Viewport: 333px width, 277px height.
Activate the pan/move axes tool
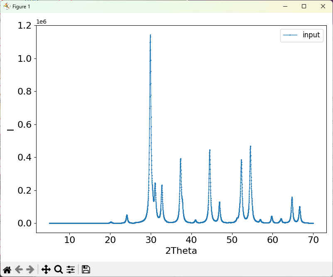point(46,270)
